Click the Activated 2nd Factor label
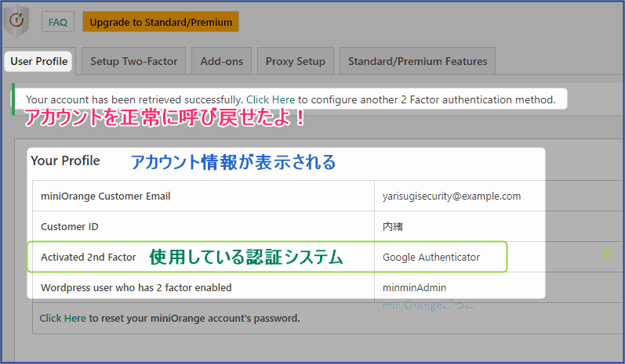 88,258
